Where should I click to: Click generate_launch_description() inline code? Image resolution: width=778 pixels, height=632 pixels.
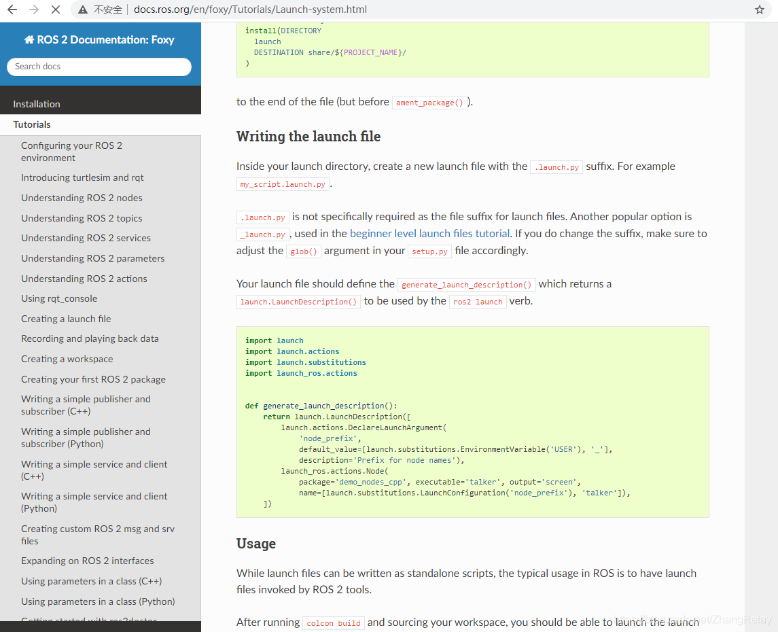(466, 285)
